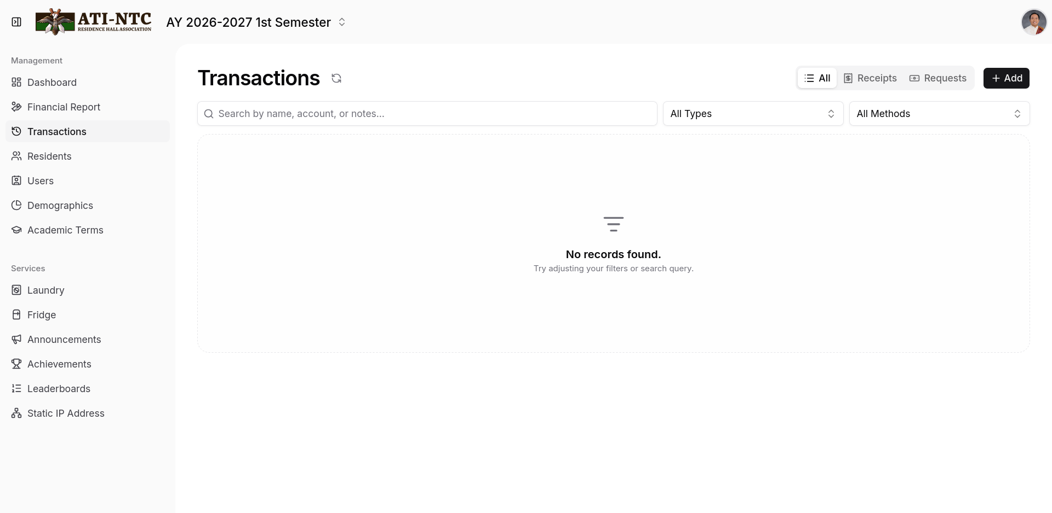
Task: Open the Laundry service label
Action: click(46, 290)
